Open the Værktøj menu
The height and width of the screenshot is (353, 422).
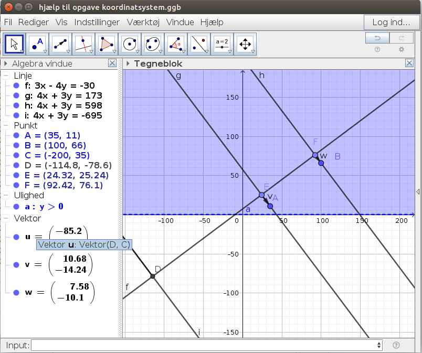(x=143, y=22)
